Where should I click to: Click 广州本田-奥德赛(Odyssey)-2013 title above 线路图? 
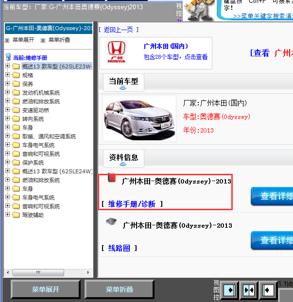point(177,225)
